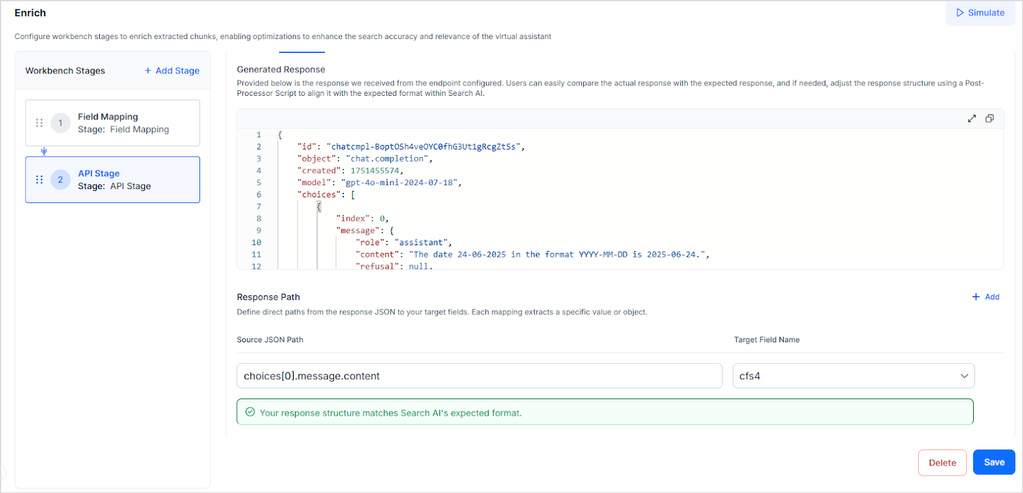Delete the current API stage

[942, 462]
